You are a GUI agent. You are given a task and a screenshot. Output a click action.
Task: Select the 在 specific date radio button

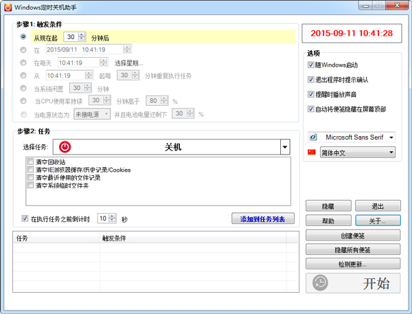pyautogui.click(x=23, y=49)
